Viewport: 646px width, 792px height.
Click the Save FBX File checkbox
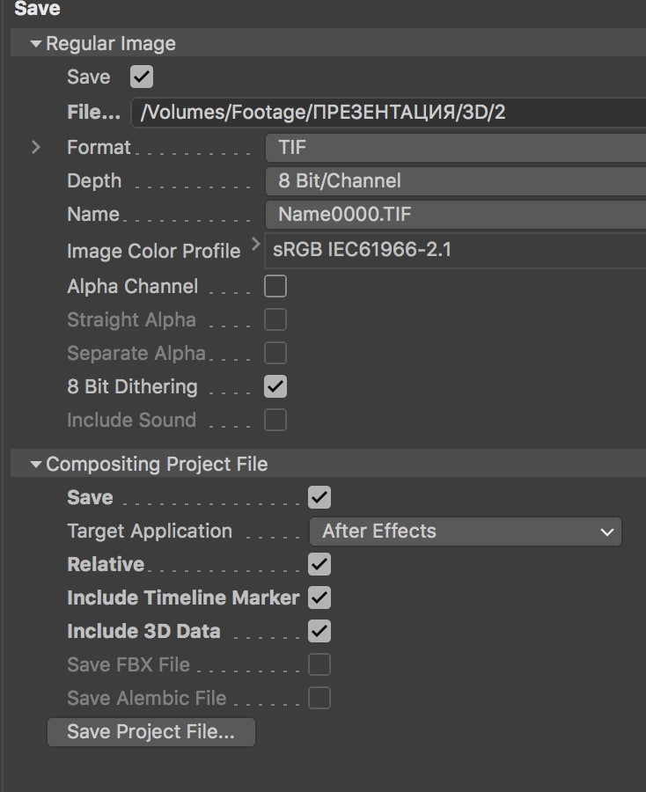(319, 664)
